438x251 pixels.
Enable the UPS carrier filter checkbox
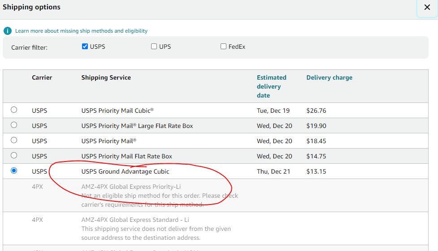pos(154,46)
